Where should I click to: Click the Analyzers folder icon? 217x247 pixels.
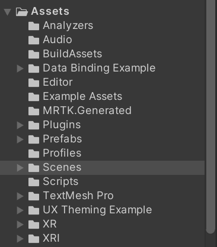(34, 26)
